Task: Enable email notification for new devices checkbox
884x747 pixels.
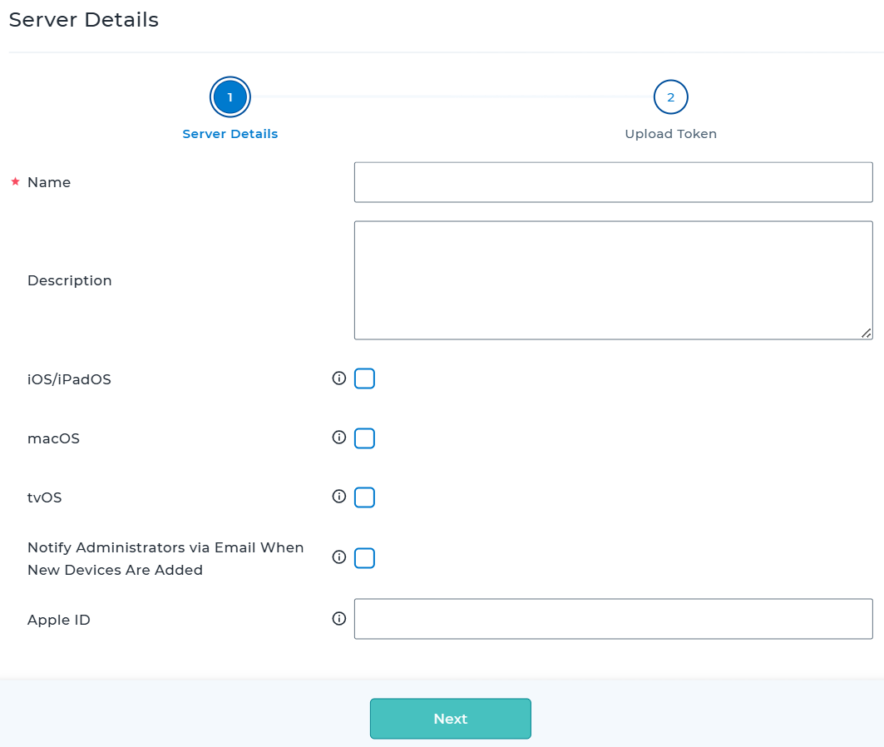Action: point(364,558)
